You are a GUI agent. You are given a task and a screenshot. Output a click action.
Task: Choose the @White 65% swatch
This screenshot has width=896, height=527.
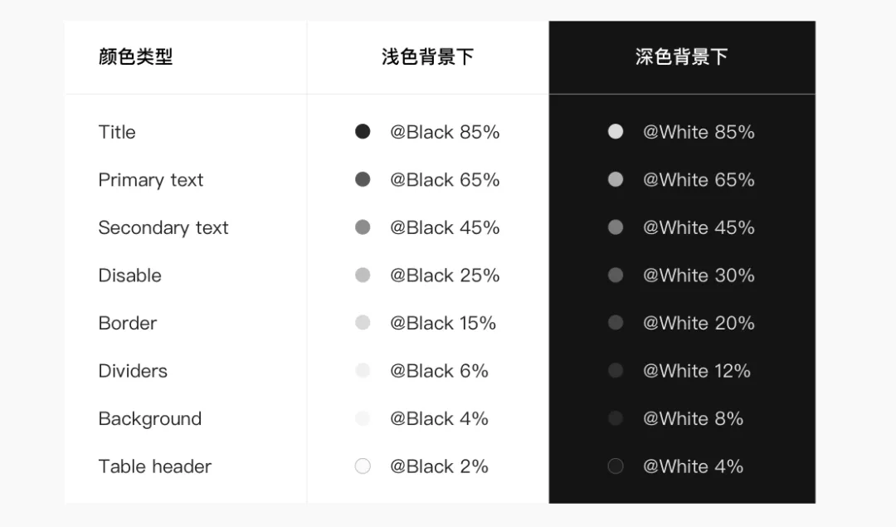(x=616, y=179)
